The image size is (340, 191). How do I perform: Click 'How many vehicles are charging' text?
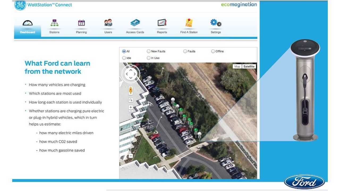coord(57,85)
